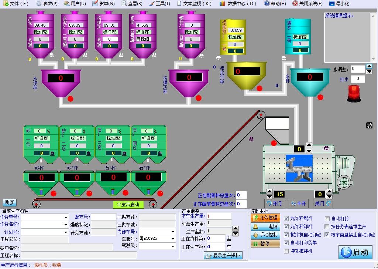Click the 刷新 refresh button
Viewport: 378px width, 269px height.
(10, 202)
